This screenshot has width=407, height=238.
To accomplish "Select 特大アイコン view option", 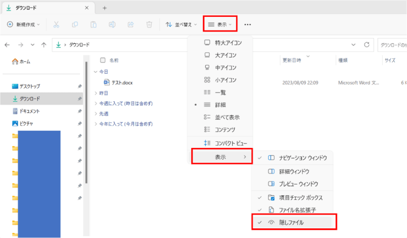I will pos(220,43).
